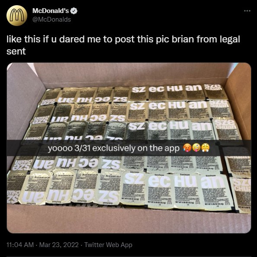The image size is (257, 257).
Task: Click the McDonald's display name
Action: [51, 11]
